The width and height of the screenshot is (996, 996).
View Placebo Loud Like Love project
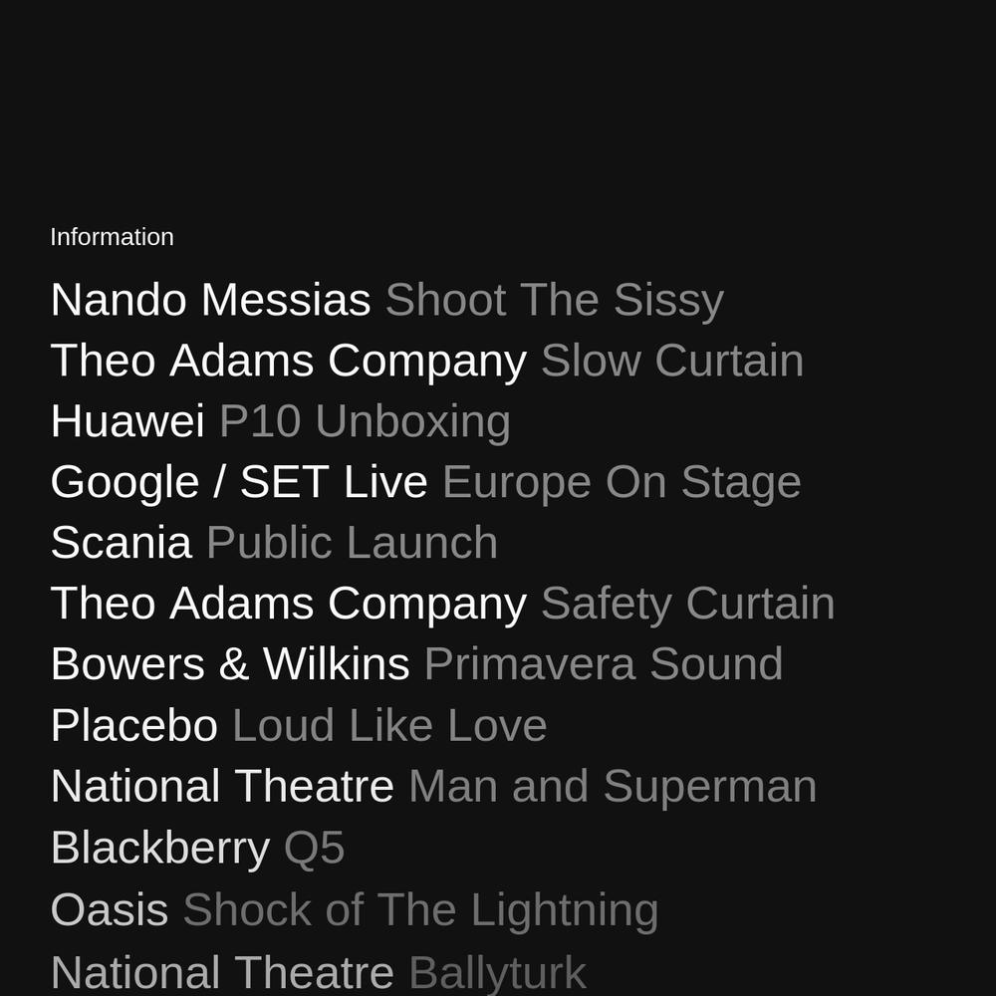coord(299,725)
